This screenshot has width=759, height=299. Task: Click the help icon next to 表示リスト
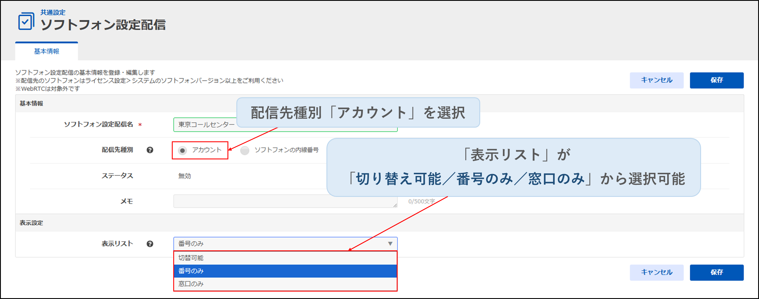(x=150, y=244)
